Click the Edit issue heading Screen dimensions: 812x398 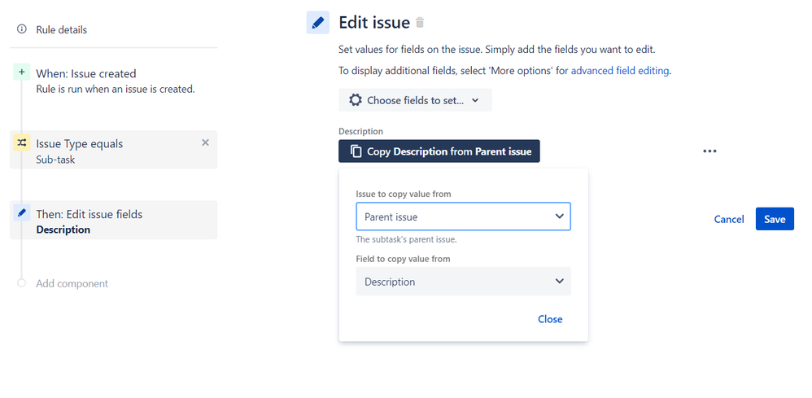click(x=374, y=22)
